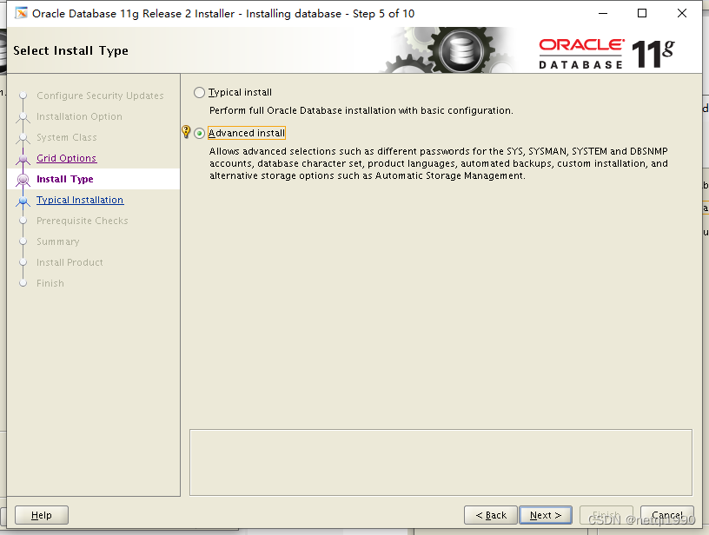Select the Advanced install radio button
Image resolution: width=709 pixels, height=535 pixels.
click(x=199, y=132)
